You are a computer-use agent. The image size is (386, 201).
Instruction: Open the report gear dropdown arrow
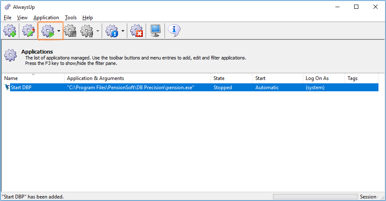tap(123, 31)
